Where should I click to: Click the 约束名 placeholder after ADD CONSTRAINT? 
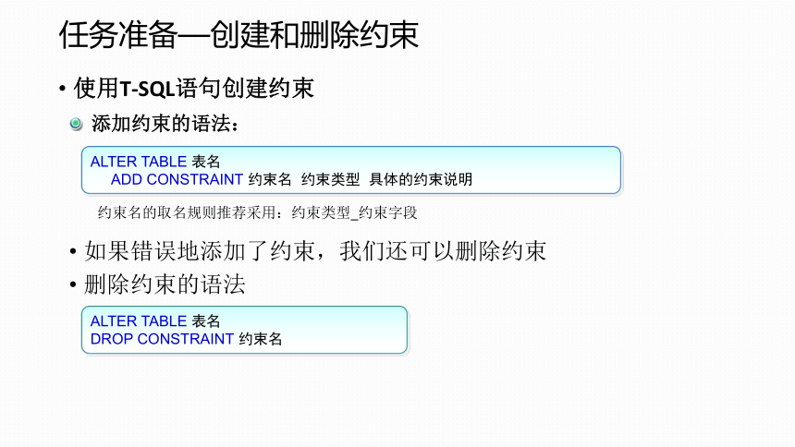270,179
